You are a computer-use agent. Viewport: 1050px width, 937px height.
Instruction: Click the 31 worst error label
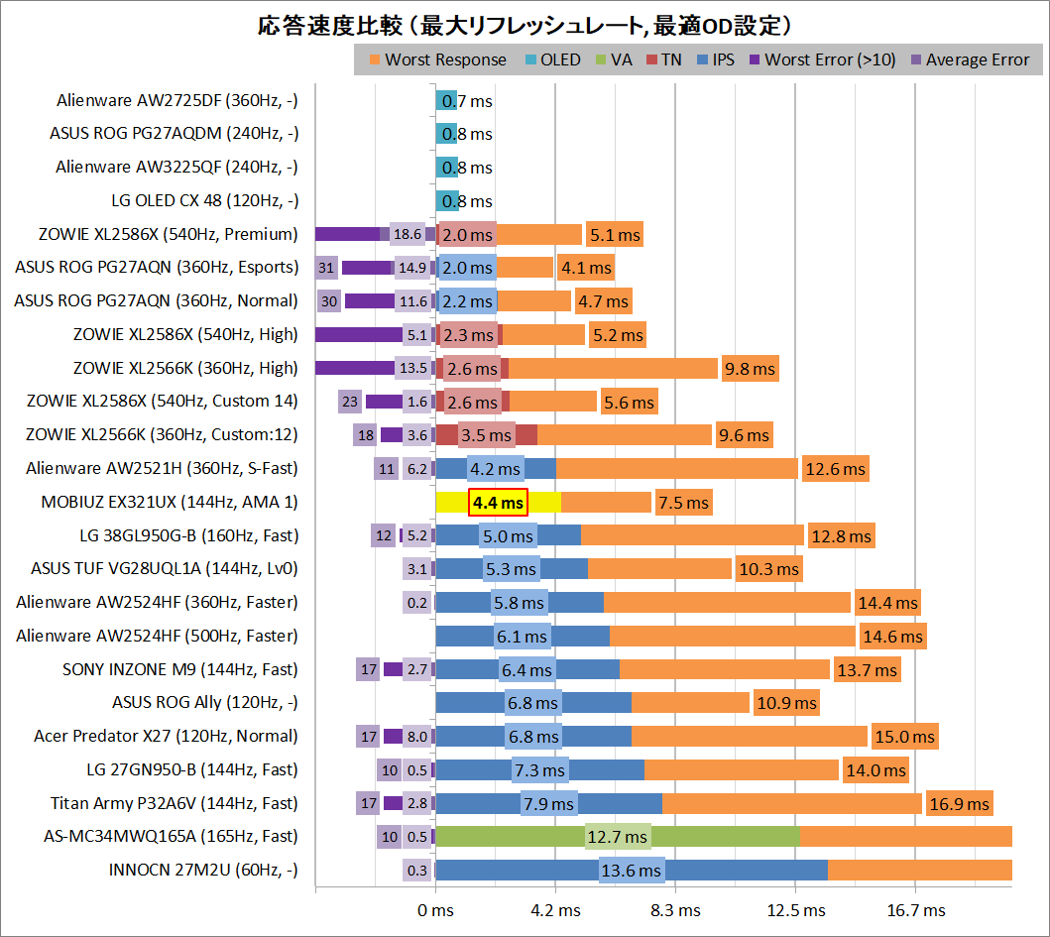click(x=326, y=268)
